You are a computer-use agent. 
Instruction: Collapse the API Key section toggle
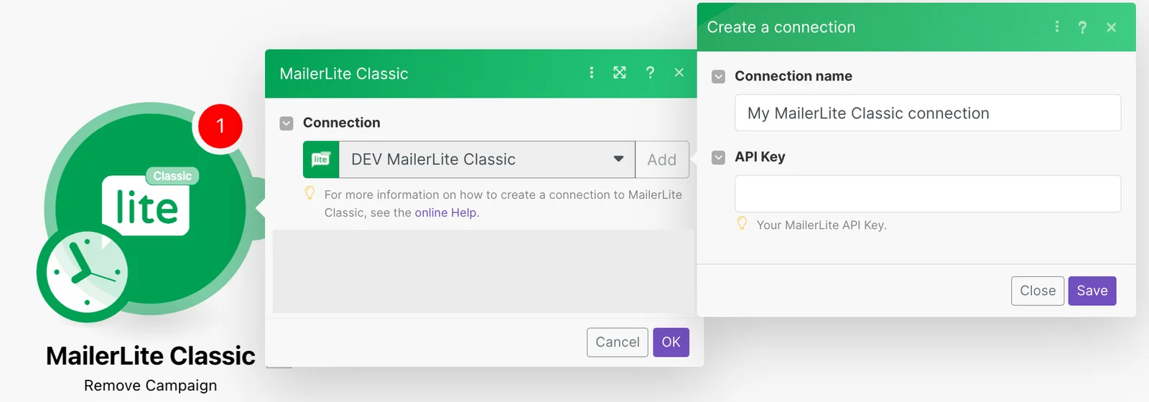718,158
